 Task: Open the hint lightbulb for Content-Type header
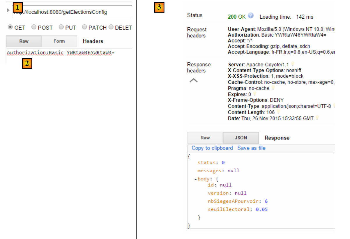click(334, 106)
